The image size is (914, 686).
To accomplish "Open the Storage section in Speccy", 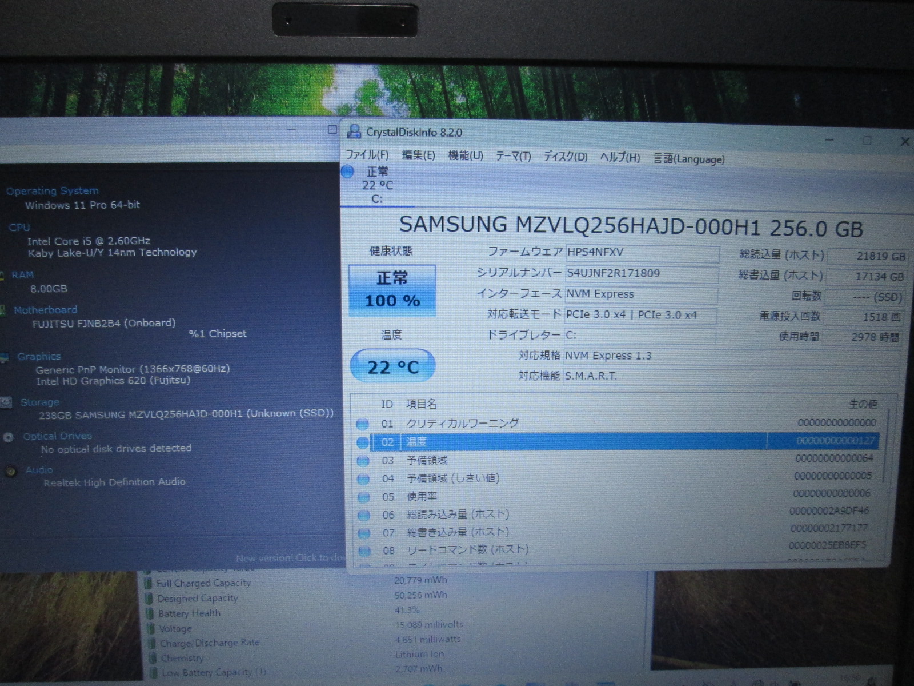I will point(39,402).
